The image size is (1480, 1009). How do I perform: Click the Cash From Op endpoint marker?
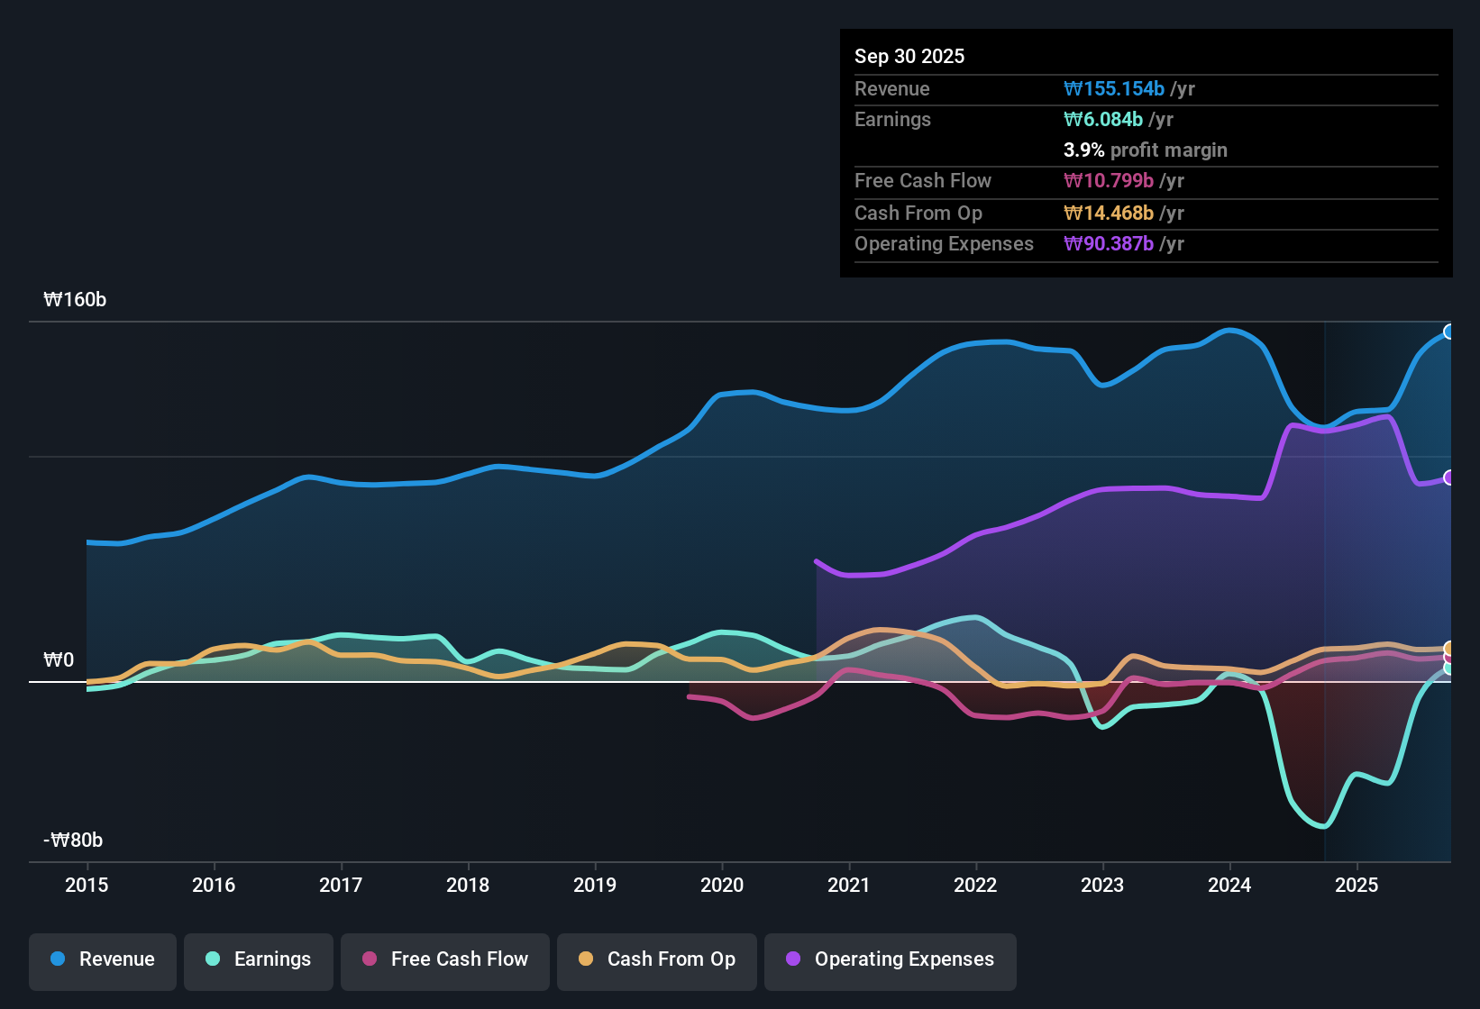1448,646
